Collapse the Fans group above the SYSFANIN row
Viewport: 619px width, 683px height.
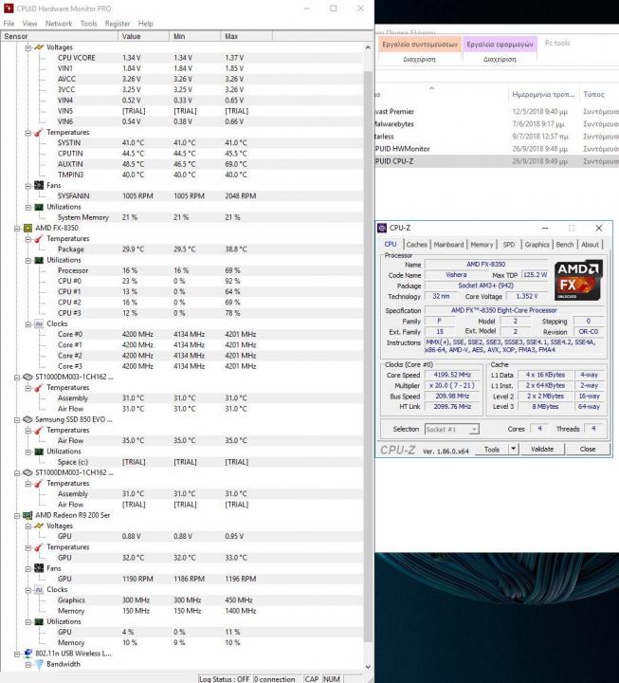pos(27,186)
